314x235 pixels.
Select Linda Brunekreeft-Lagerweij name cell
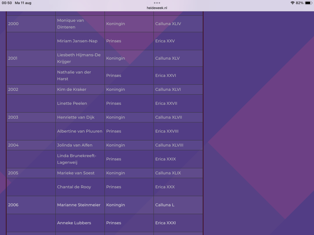pyautogui.click(x=77, y=159)
